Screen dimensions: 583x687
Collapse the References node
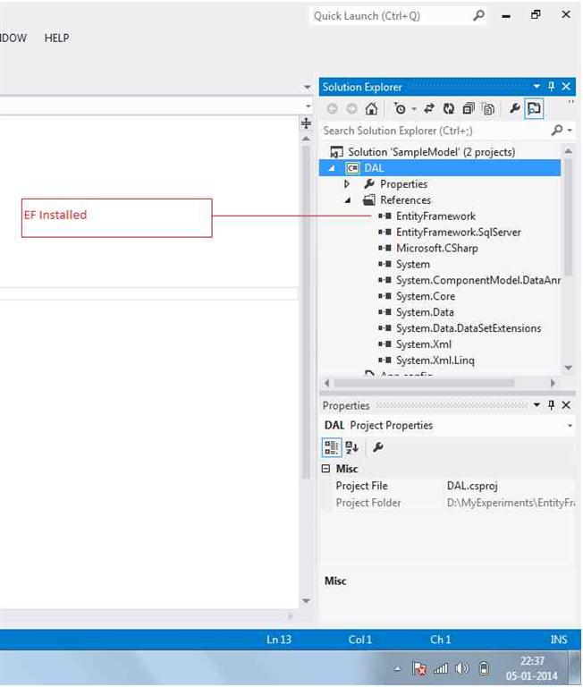coord(348,200)
